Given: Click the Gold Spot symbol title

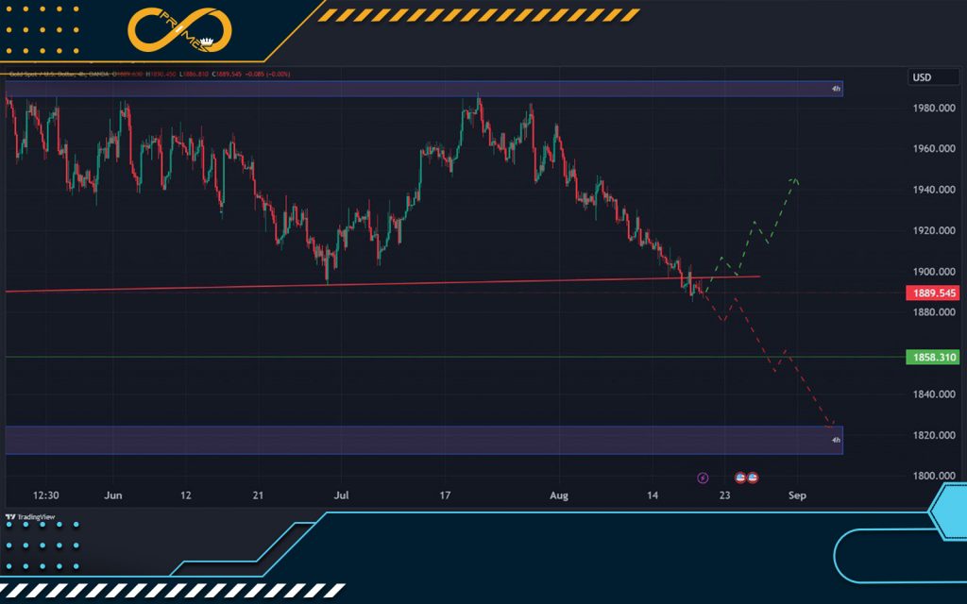Looking at the screenshot, I should tap(47, 74).
